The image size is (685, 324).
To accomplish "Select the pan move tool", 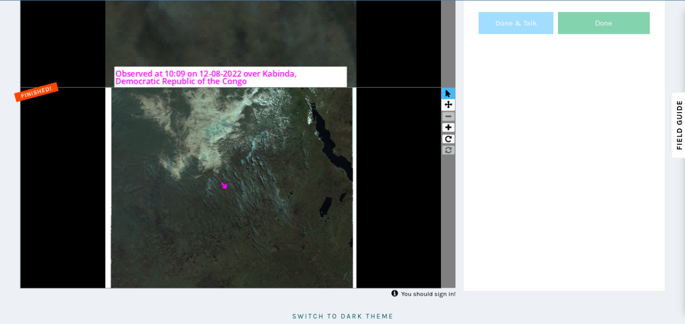I will [448, 105].
